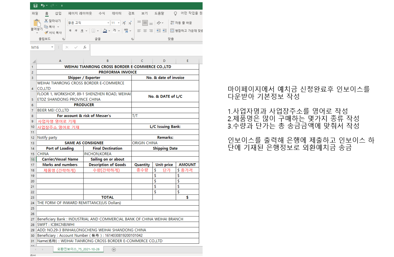The height and width of the screenshot is (257, 394).
Task: Add a new sheet with the plus icon
Action: point(114,250)
